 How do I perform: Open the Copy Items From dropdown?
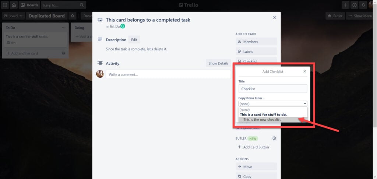(x=273, y=104)
